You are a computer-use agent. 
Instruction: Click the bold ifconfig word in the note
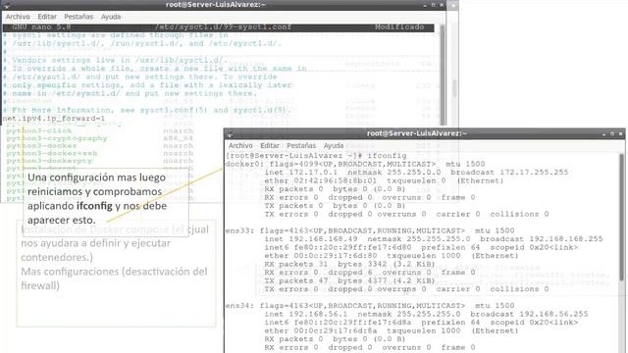[x=94, y=206]
